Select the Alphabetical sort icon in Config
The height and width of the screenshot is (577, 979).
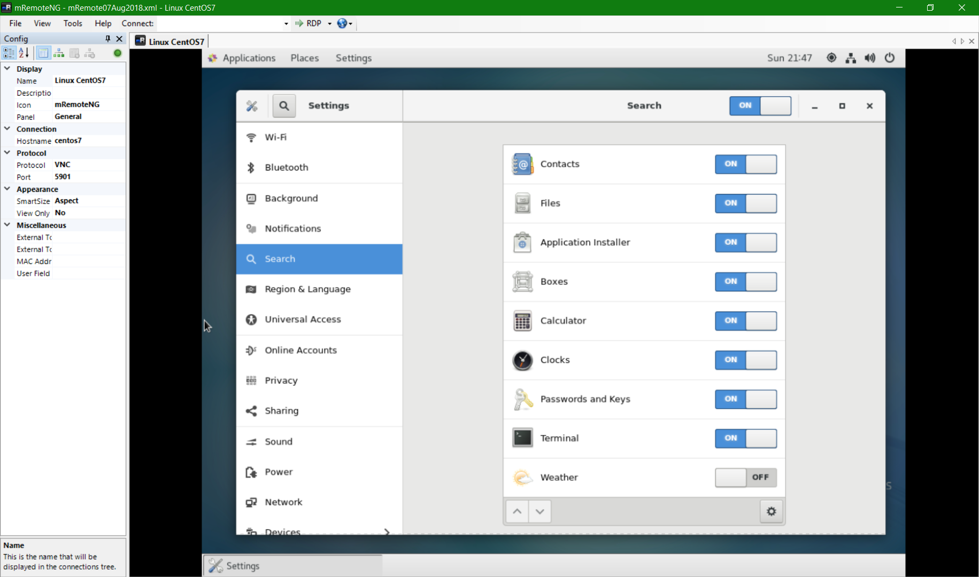[x=24, y=53]
